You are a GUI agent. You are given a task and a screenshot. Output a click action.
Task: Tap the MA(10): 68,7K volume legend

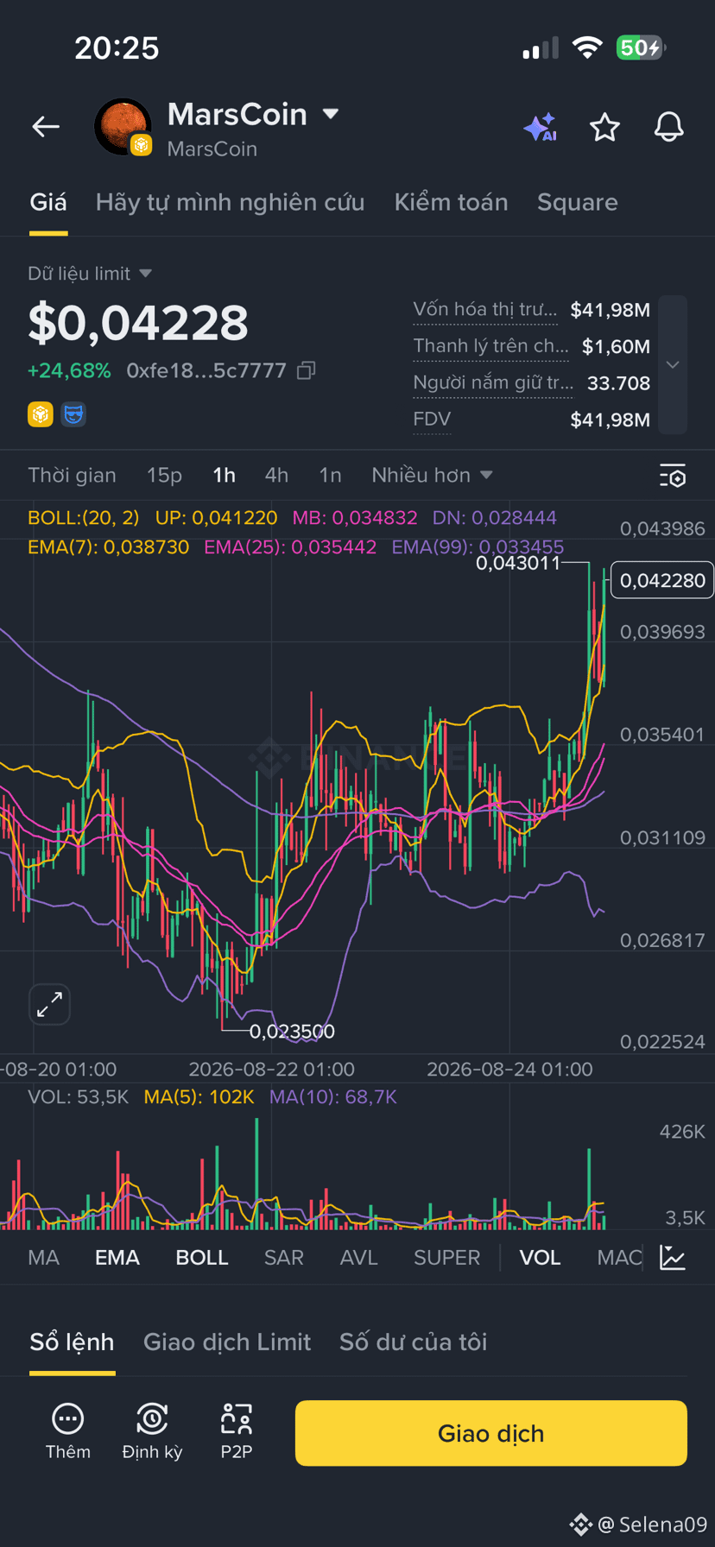(x=333, y=1097)
